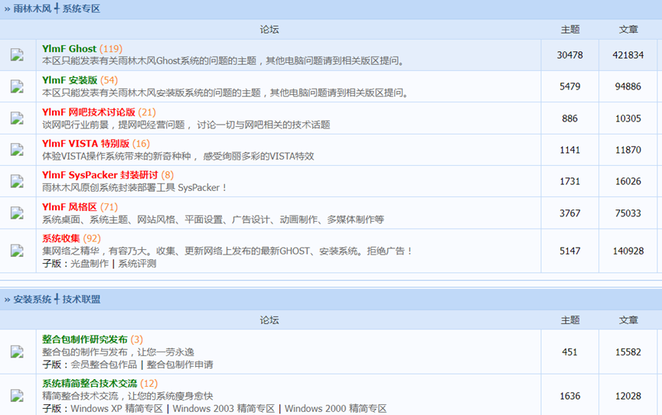
Task: Click the status icon for 系统精简整合技术交流
Action: (17, 396)
